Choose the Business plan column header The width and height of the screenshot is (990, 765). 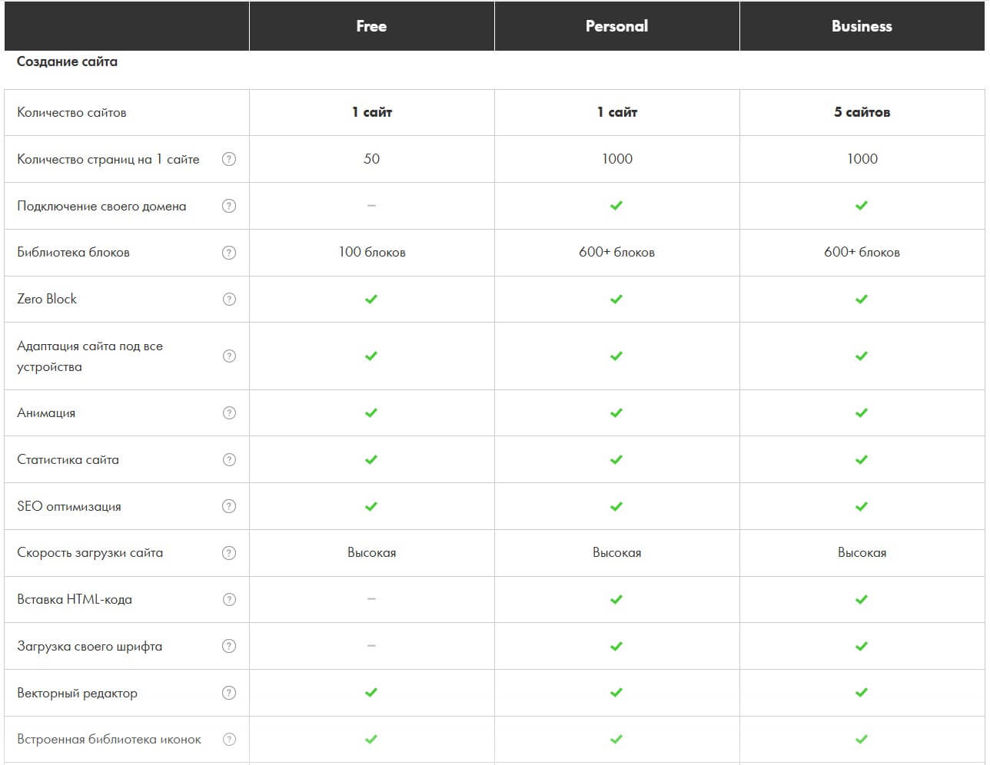(862, 26)
